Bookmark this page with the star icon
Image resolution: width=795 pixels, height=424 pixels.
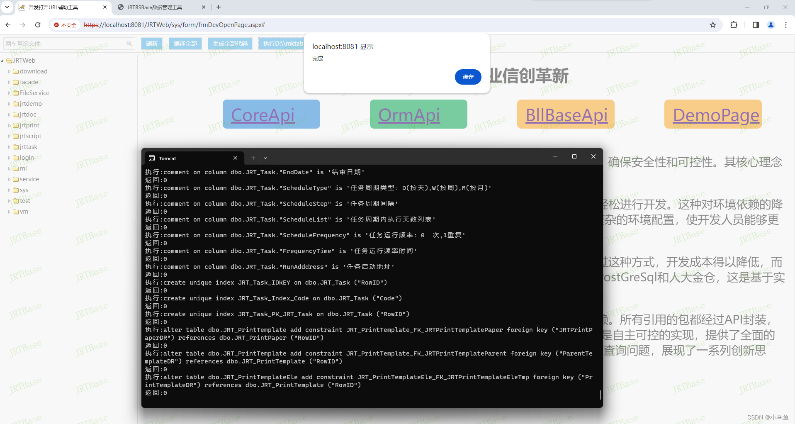pyautogui.click(x=713, y=25)
